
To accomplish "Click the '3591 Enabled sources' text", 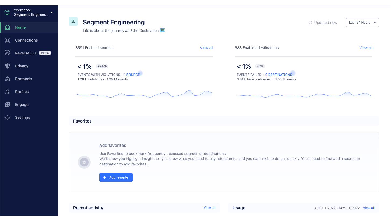I will click(94, 48).
